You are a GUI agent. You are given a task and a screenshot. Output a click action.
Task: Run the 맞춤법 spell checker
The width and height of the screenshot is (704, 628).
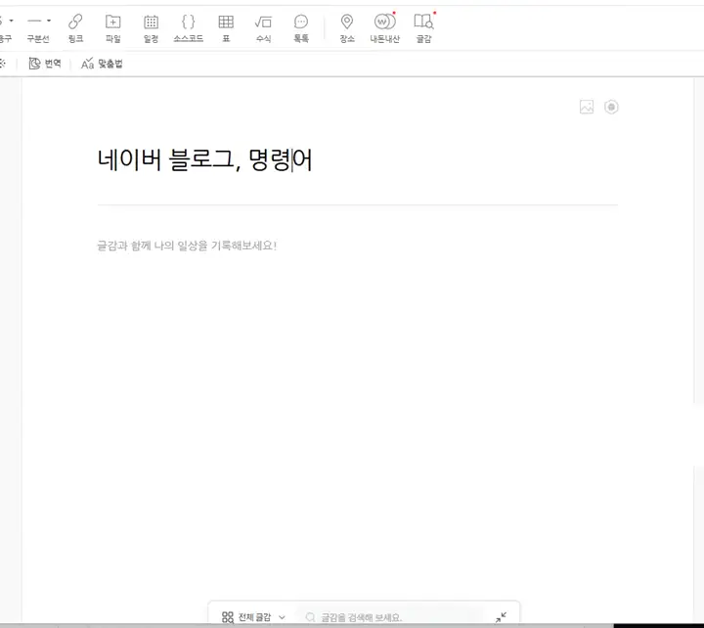[102, 64]
